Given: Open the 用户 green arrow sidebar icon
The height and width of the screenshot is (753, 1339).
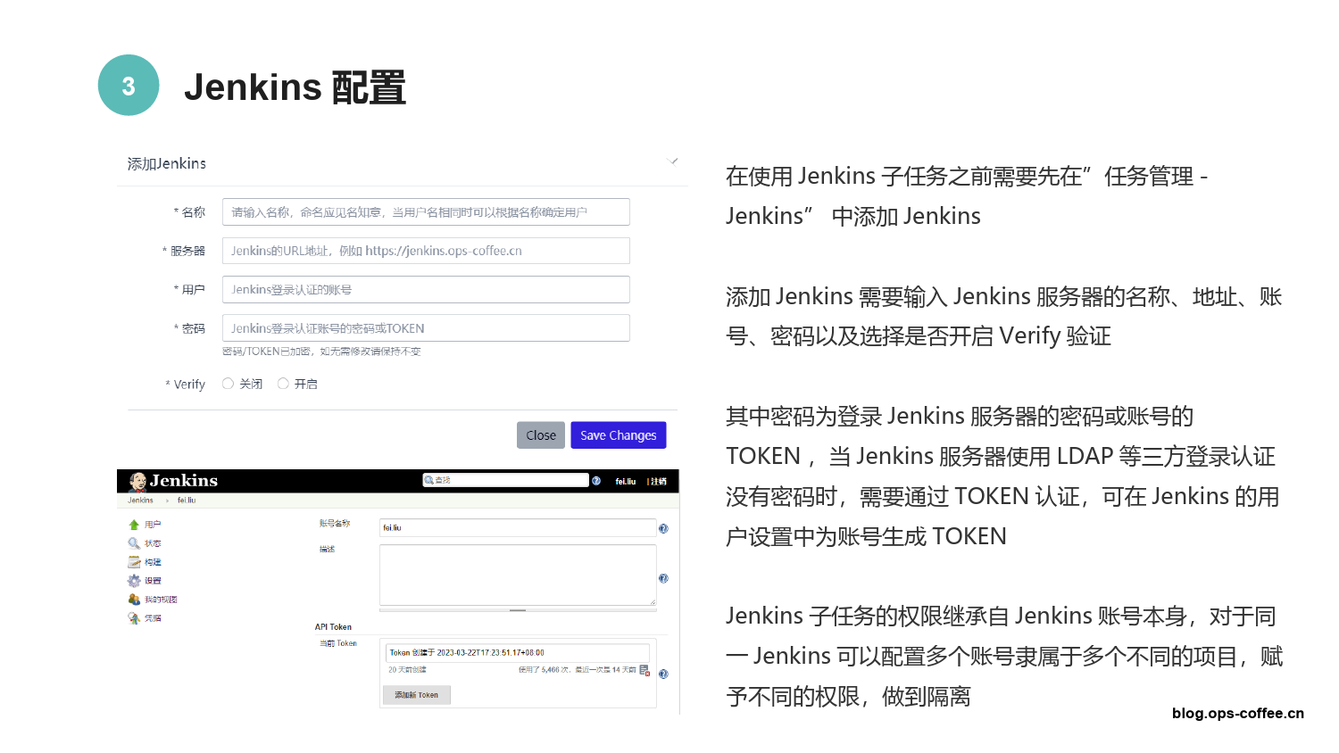Looking at the screenshot, I should point(134,525).
